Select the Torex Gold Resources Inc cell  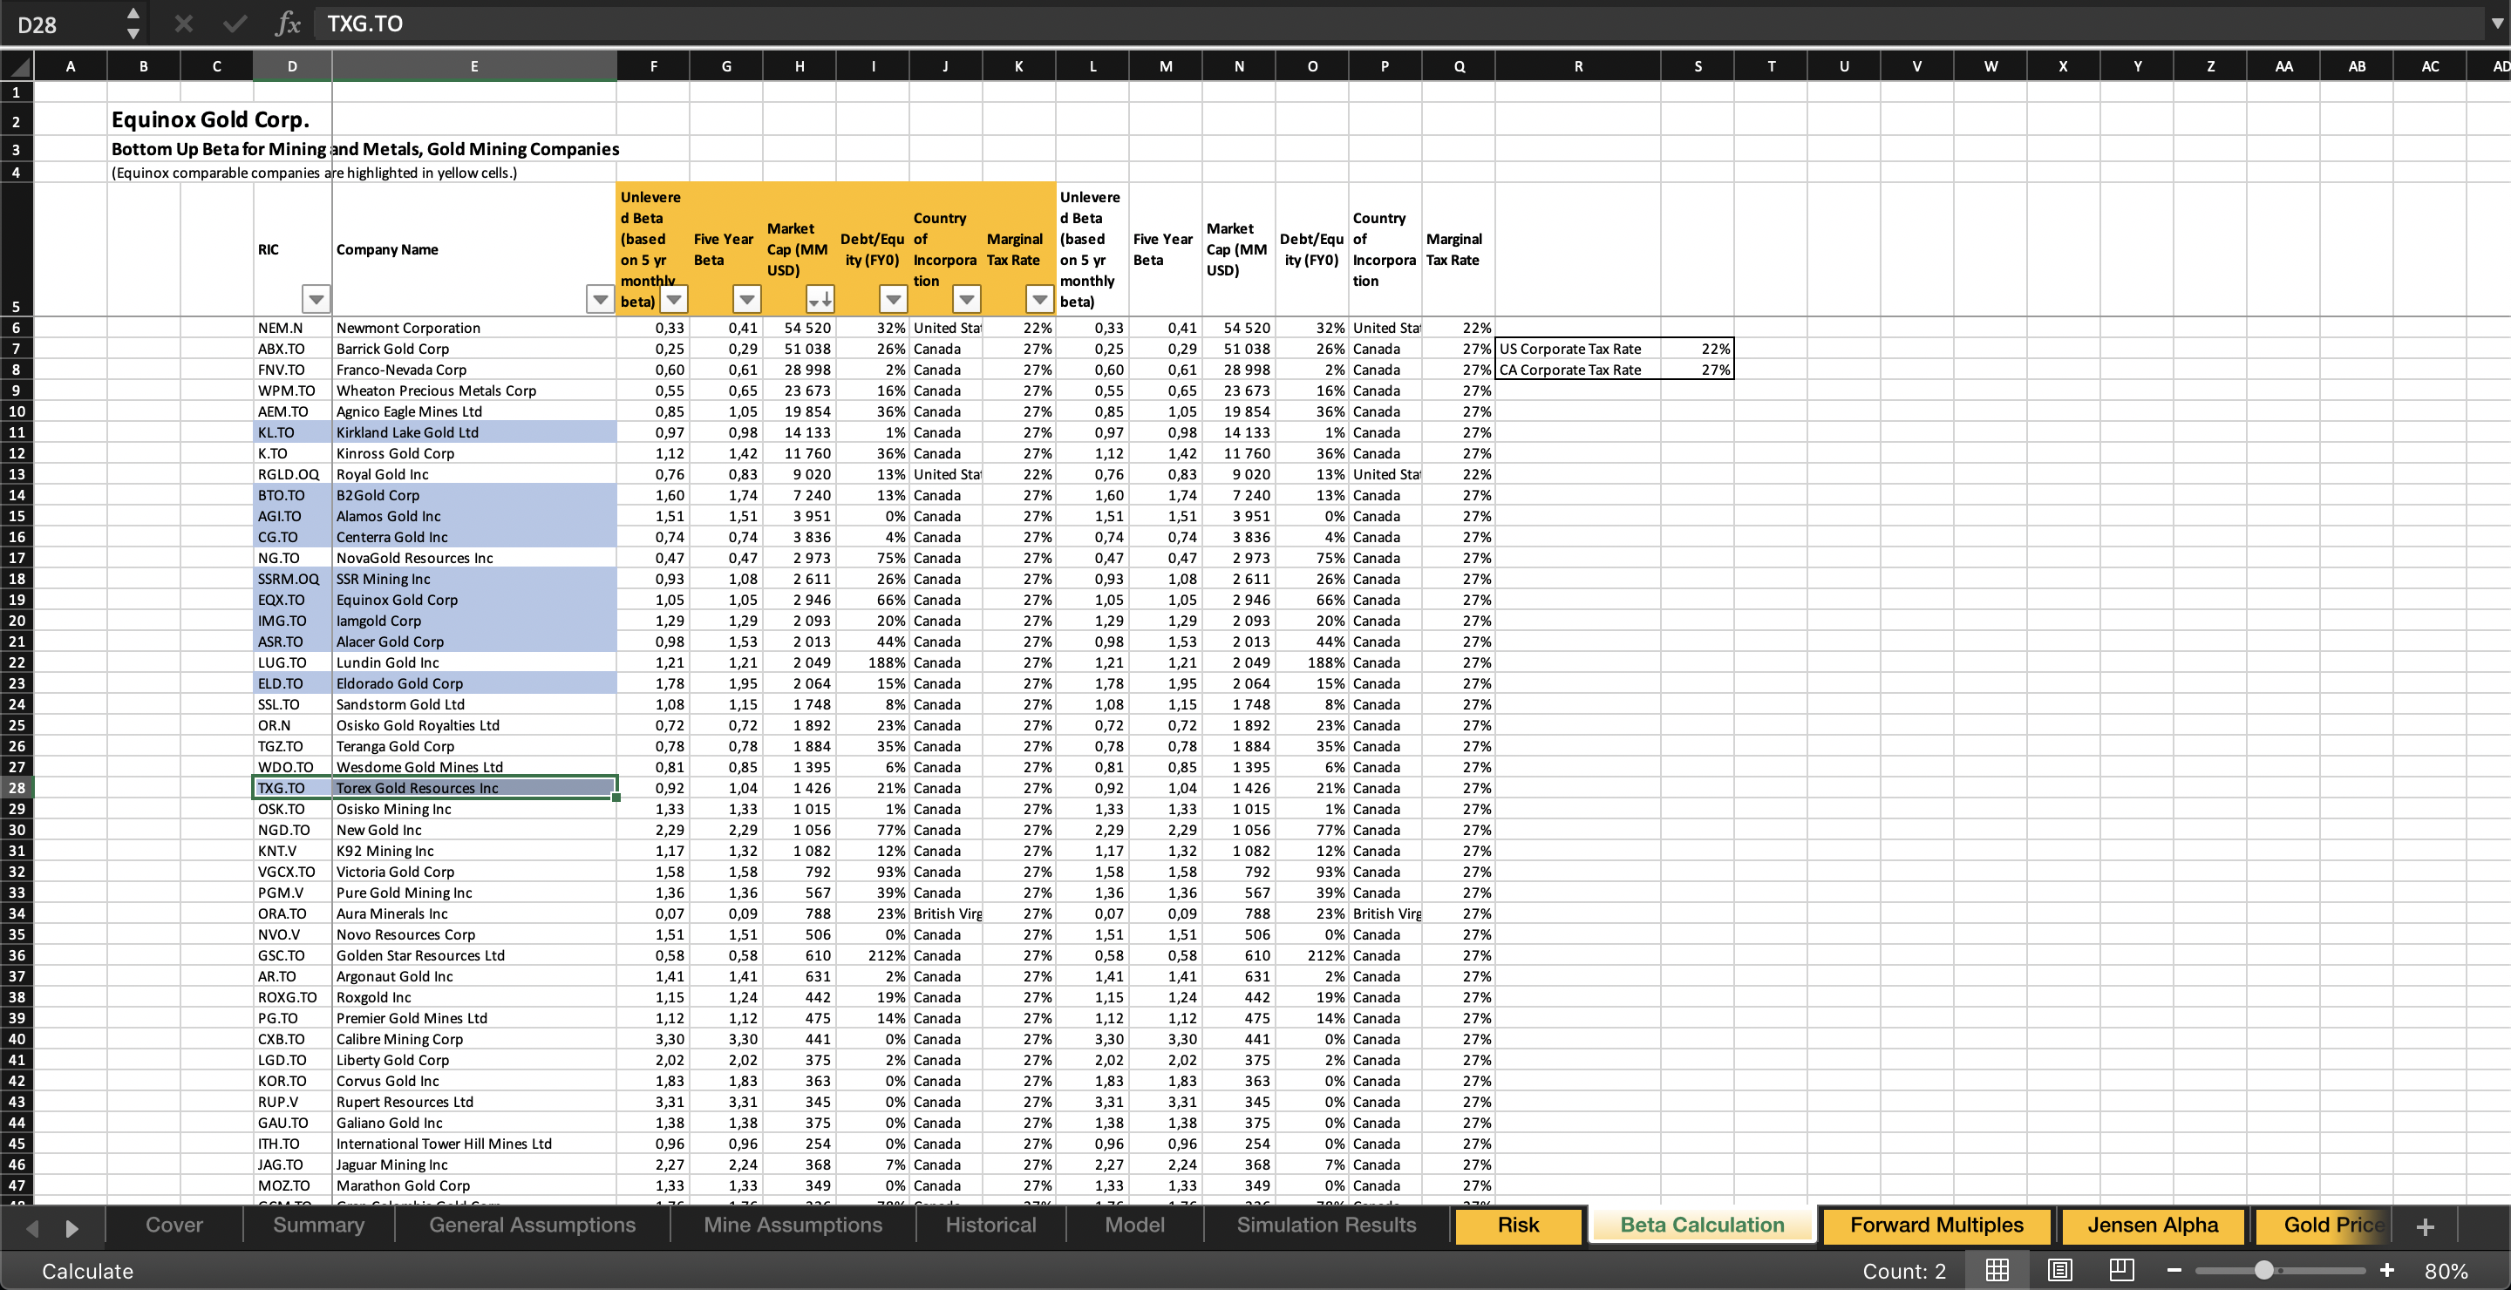[473, 787]
